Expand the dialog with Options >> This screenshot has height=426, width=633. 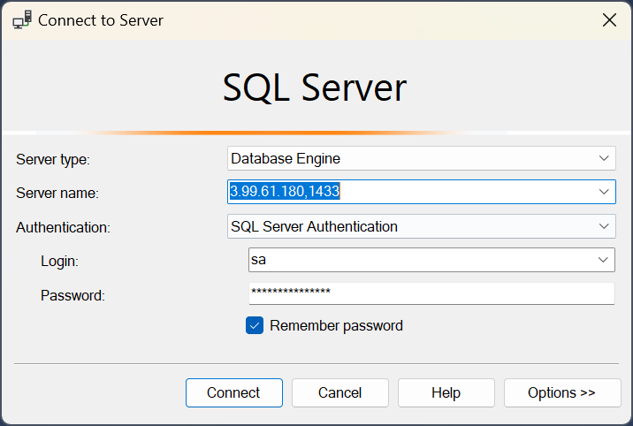tap(561, 392)
